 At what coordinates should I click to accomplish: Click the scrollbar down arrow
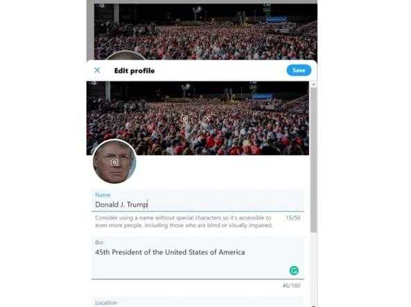pyautogui.click(x=313, y=305)
